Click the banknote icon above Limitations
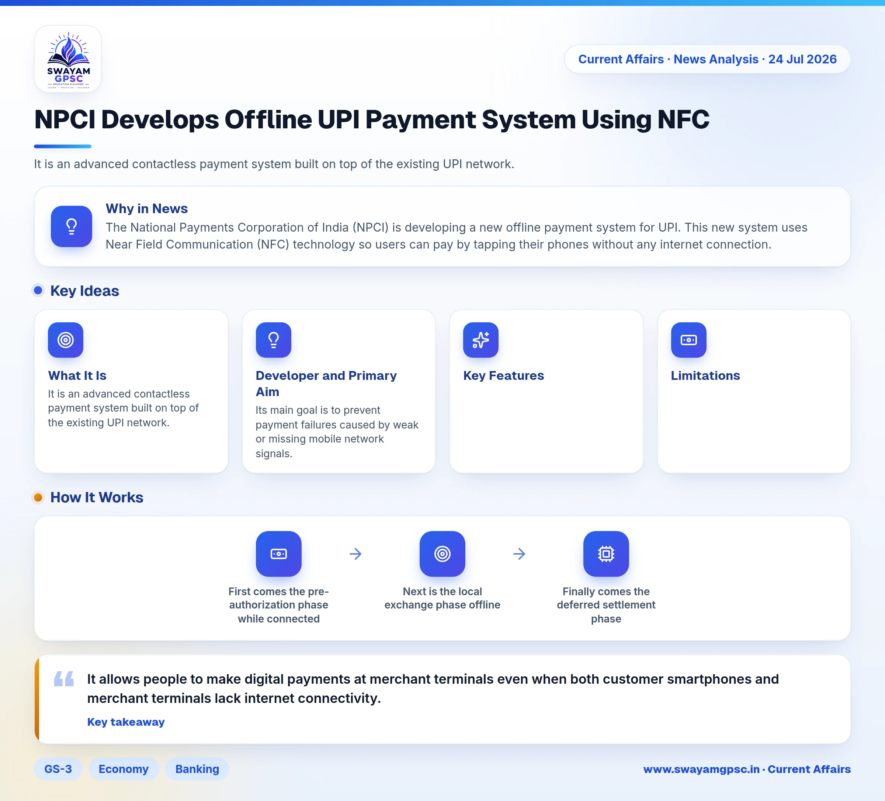The height and width of the screenshot is (801, 885). coord(689,340)
